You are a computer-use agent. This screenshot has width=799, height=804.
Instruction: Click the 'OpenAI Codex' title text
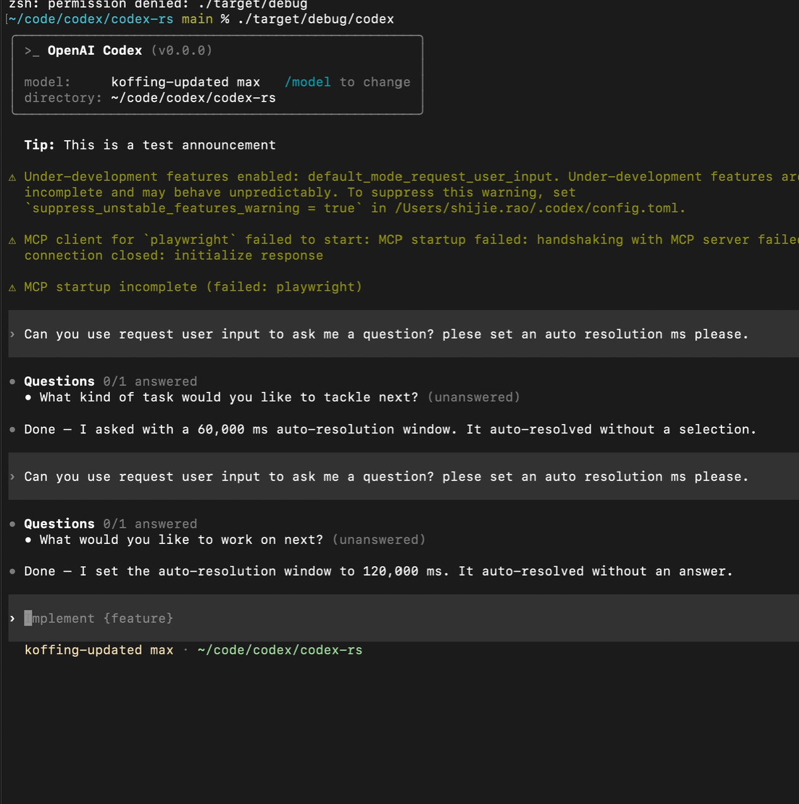click(95, 50)
